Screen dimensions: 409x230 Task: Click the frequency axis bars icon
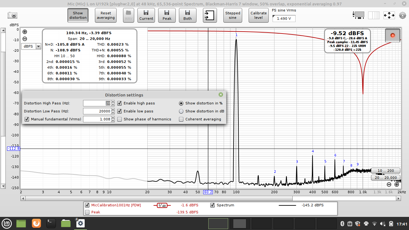tap(374, 15)
